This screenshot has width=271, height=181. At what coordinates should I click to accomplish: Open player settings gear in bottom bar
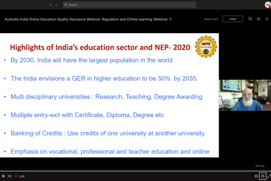pyautogui.click(x=263, y=176)
